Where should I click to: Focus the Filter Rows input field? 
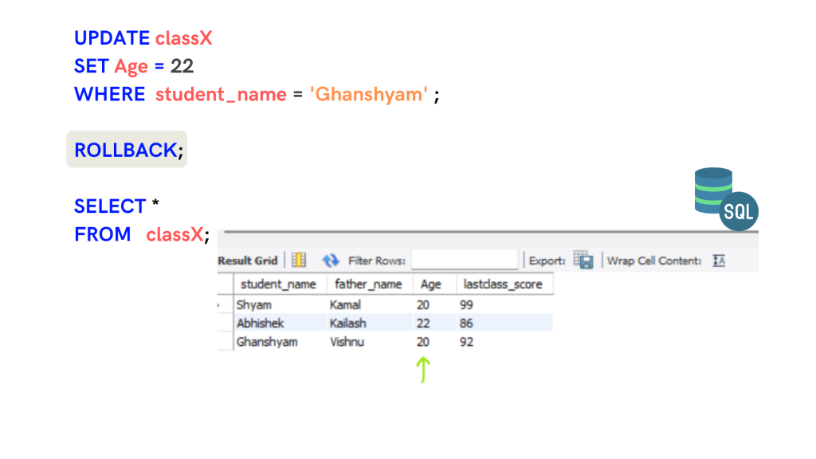pyautogui.click(x=465, y=259)
